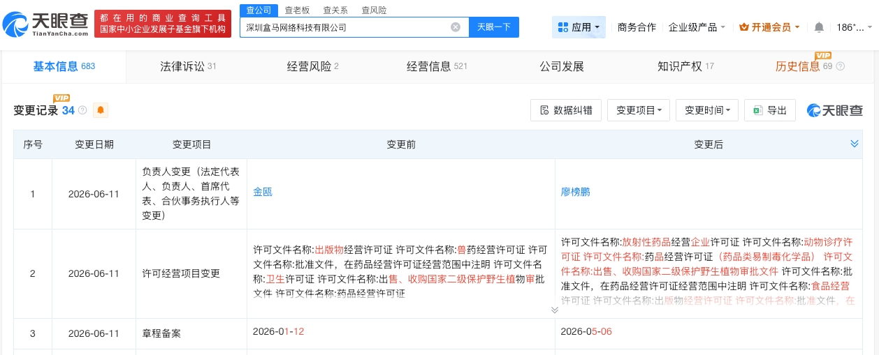Screen dimensions: 879x355
Task: Click the 应用 grid icon
Action: tap(563, 27)
